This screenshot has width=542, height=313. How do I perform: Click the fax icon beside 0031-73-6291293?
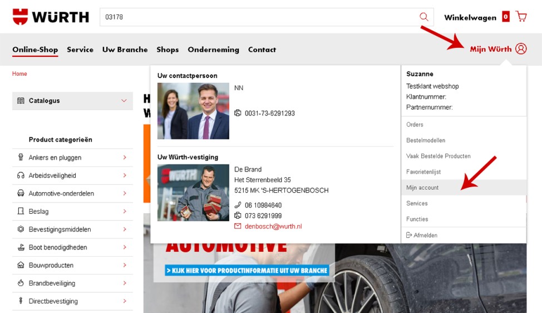238,113
